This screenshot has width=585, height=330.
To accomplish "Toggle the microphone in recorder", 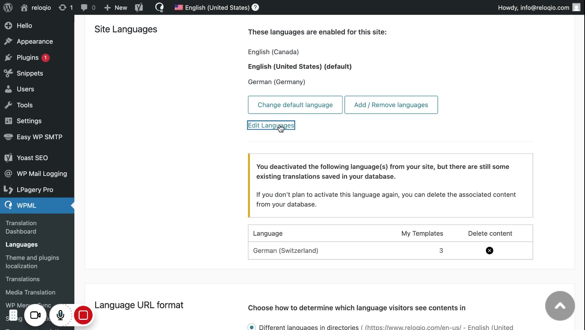I will [x=61, y=315].
